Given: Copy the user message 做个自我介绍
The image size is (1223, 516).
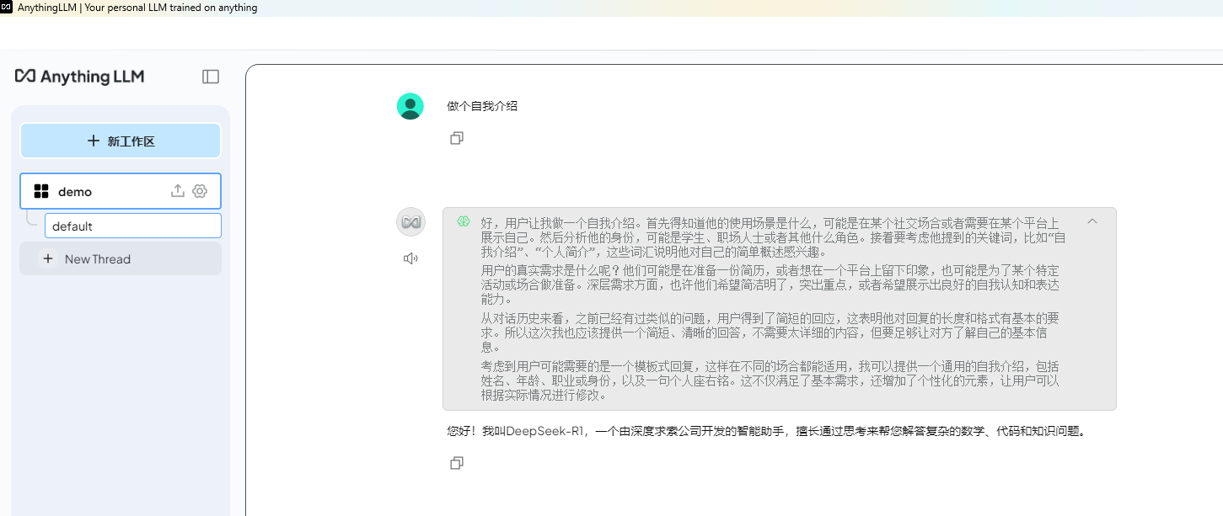Looking at the screenshot, I should (x=457, y=138).
